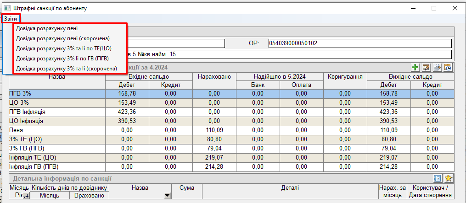The image size is (466, 203).
Task: Click the journal icon in detail panel header
Action: (438, 179)
